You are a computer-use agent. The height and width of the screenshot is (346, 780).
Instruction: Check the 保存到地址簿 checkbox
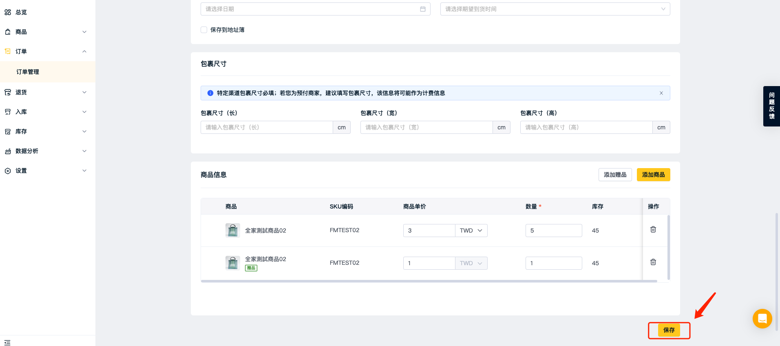tap(204, 30)
